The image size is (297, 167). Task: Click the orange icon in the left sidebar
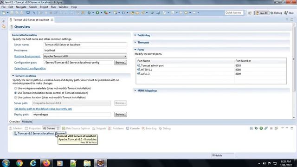[4, 26]
